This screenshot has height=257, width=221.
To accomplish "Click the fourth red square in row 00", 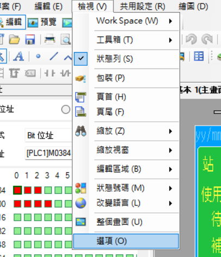I will pos(48,204).
